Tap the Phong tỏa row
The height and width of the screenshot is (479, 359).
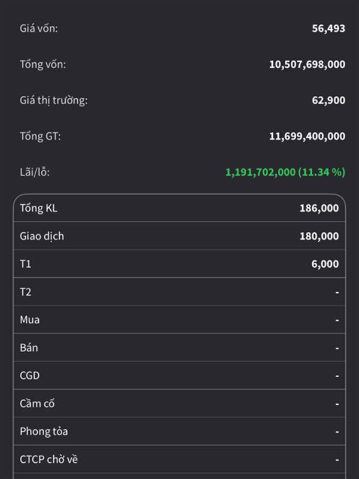pos(179,431)
